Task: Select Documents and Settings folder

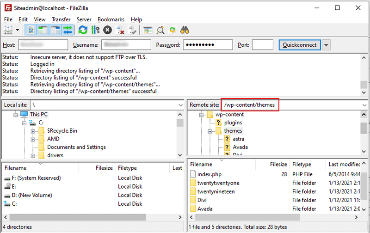Action: pos(76,147)
